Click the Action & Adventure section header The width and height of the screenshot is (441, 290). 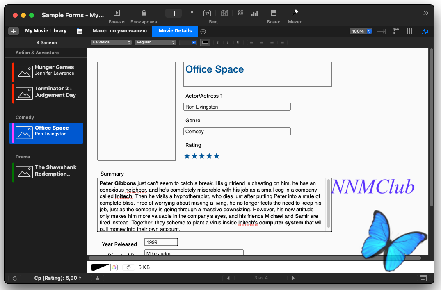37,53
